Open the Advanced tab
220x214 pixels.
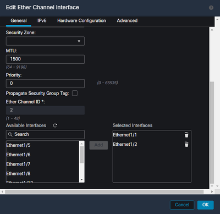point(127,20)
